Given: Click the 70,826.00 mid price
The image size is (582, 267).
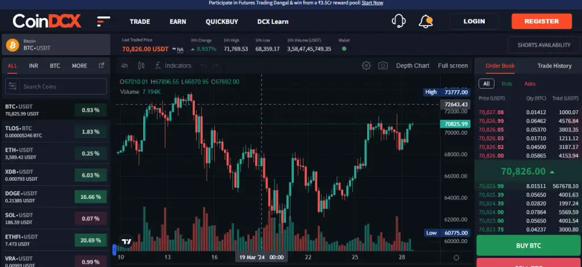Looking at the screenshot, I should point(523,172).
